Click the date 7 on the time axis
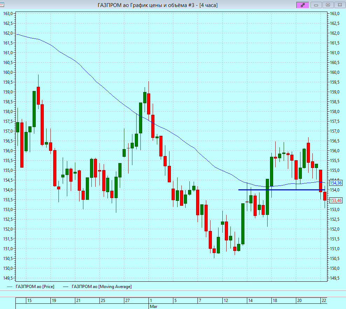Image resolution: width=346 pixels, height=309 pixels. (200, 300)
